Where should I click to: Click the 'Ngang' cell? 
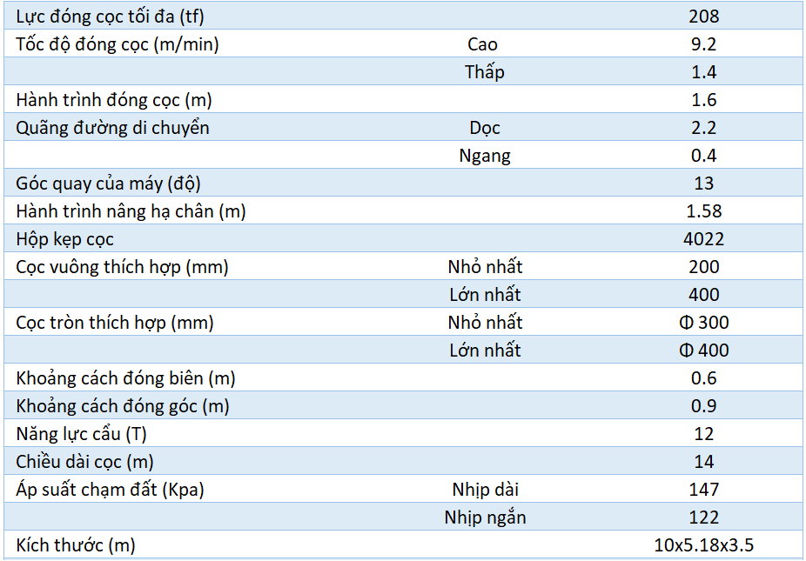point(485,156)
